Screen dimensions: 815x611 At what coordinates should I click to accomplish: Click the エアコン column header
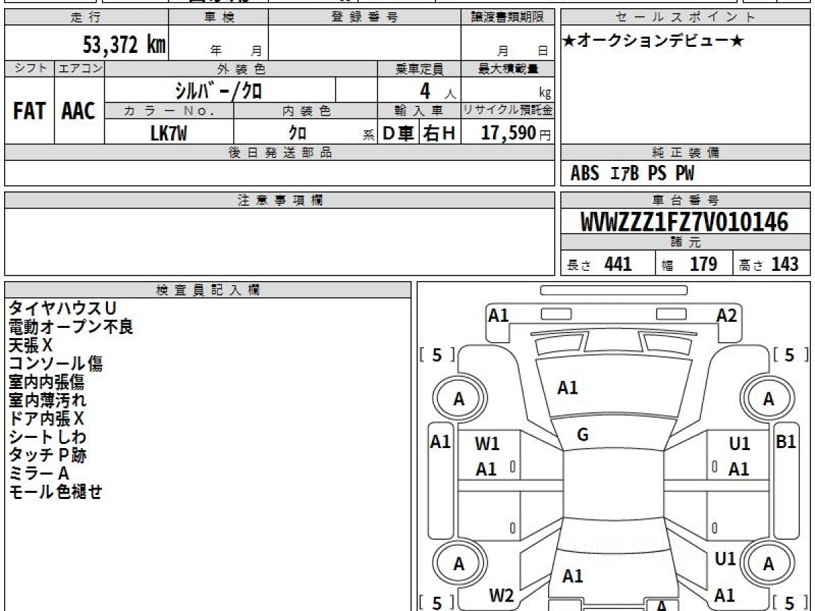point(79,69)
